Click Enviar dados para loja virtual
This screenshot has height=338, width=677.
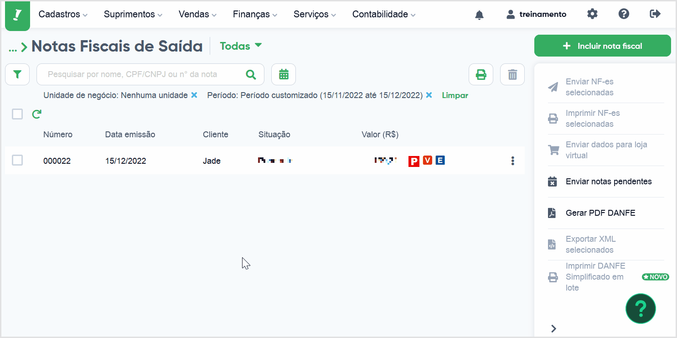click(x=606, y=150)
